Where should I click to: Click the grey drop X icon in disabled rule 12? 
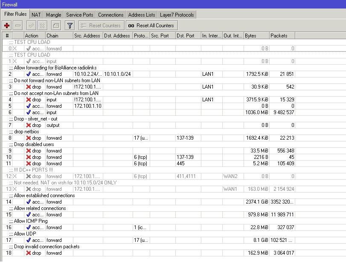coord(29,176)
